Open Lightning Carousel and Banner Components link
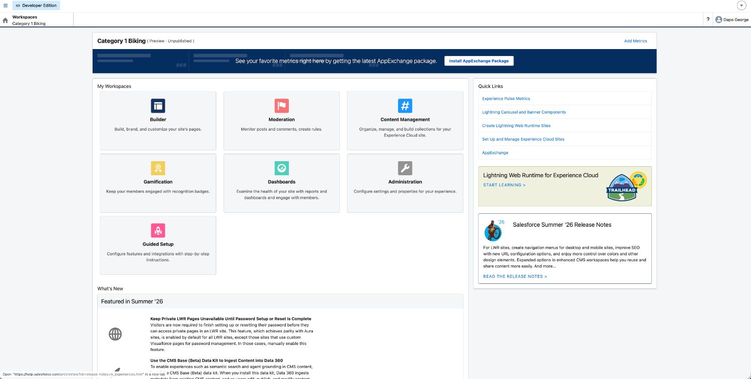Viewport: 751px width, 379px height. point(524,112)
